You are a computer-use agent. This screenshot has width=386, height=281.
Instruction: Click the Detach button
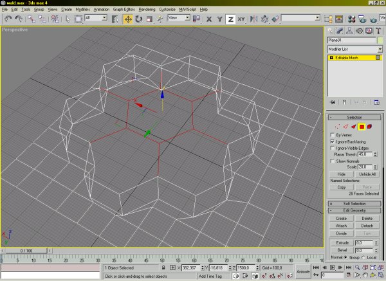[368, 226]
